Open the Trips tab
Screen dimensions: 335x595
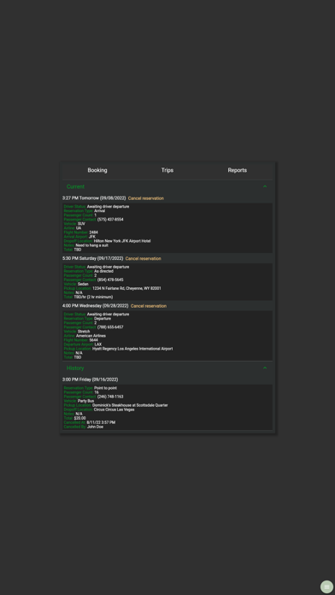(167, 170)
